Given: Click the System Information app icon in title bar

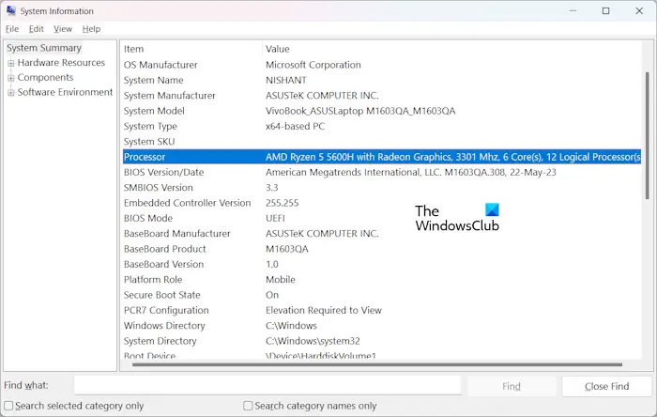Looking at the screenshot, I should pyautogui.click(x=11, y=11).
